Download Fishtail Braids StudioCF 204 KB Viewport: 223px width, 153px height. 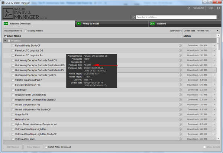tap(197, 46)
